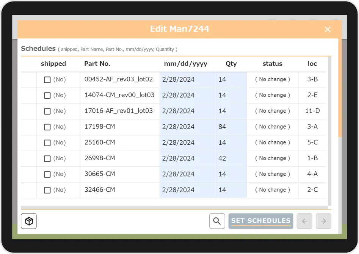Edit quantity 84 for part 17198-CM

click(231, 127)
